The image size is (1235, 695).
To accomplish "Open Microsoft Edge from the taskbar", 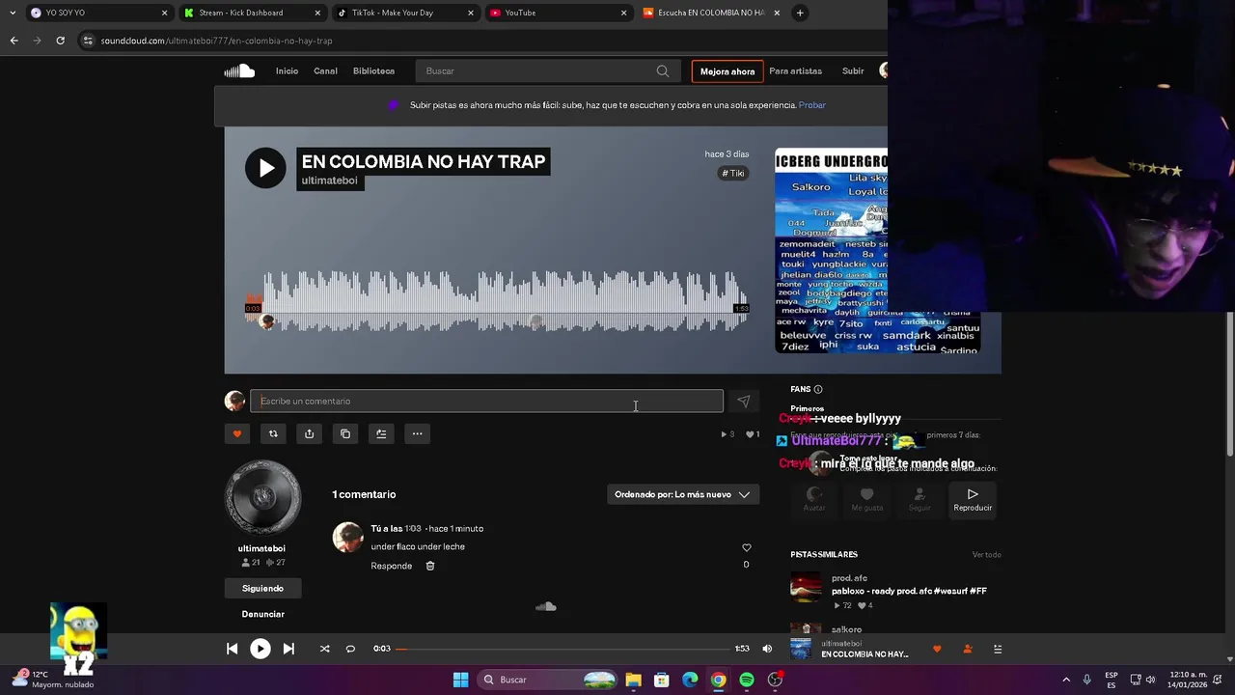I will click(x=690, y=680).
